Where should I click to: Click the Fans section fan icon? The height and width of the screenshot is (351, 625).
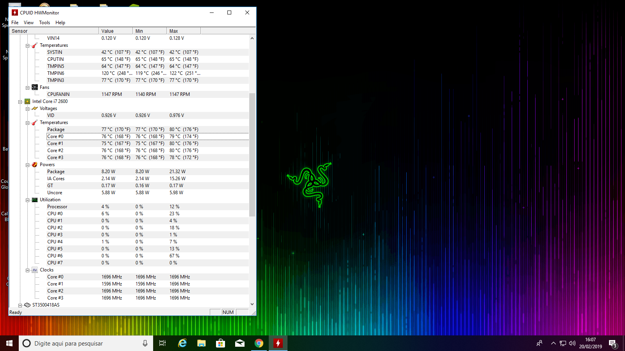[x=35, y=87]
